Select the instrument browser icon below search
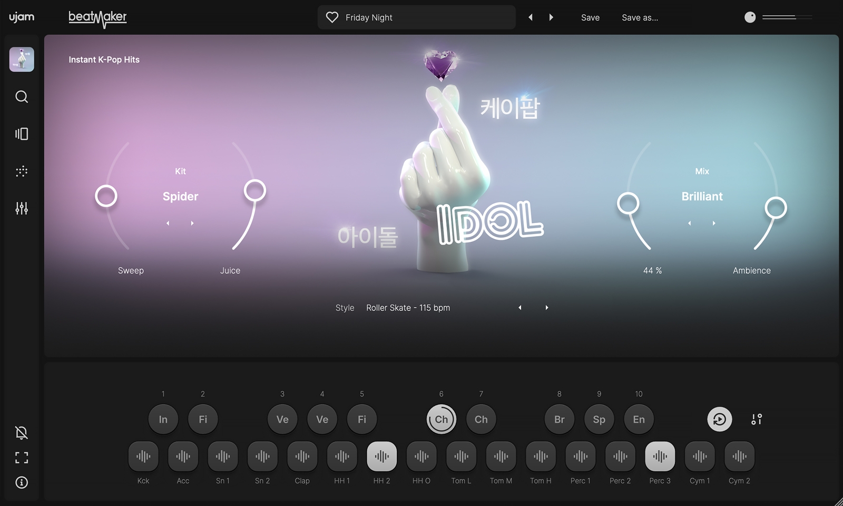 pyautogui.click(x=21, y=134)
